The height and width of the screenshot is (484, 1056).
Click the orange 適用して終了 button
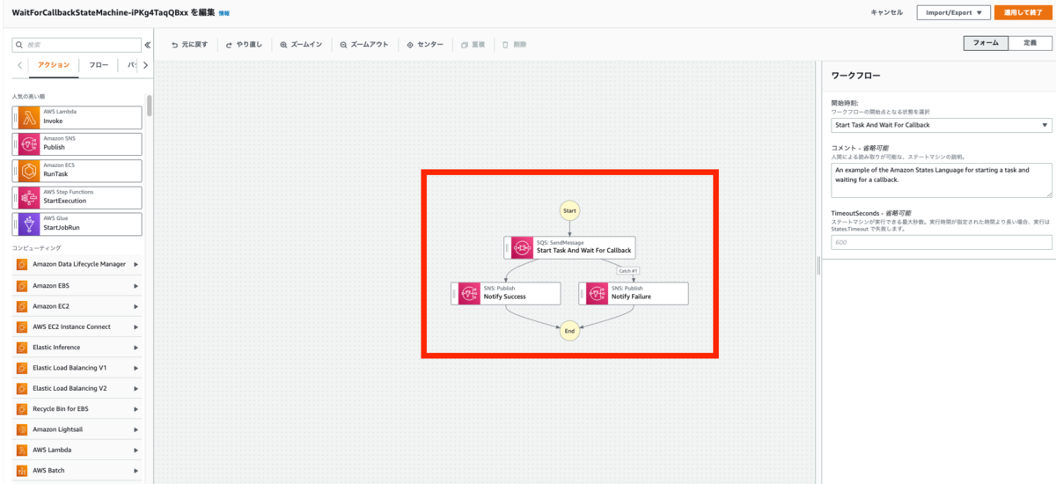[1023, 12]
